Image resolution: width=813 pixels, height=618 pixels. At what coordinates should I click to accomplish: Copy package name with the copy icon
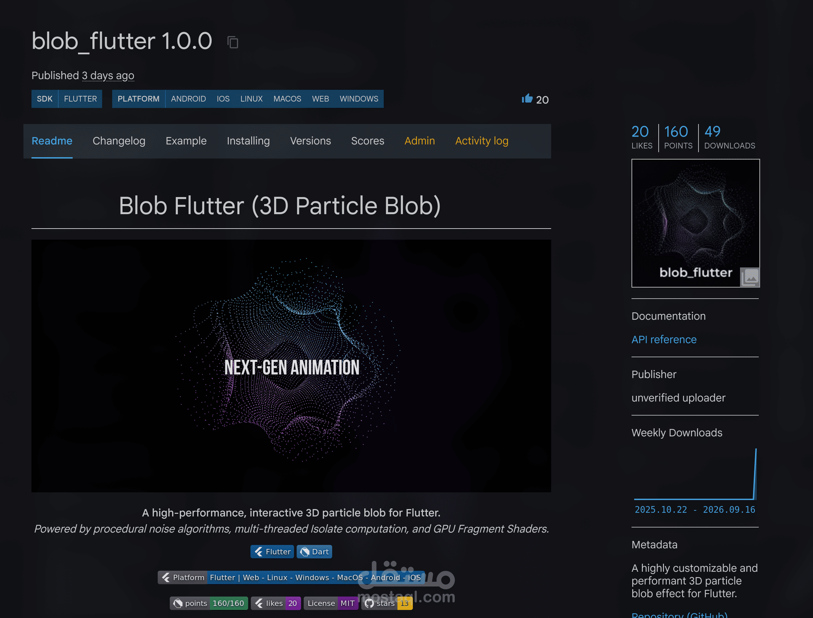pos(233,42)
